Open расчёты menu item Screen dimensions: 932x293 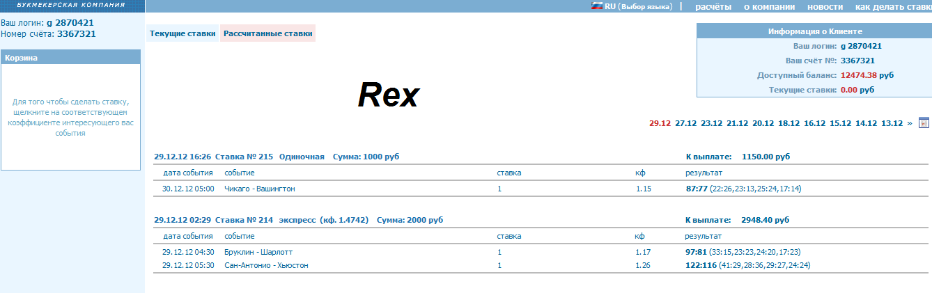[x=713, y=6]
